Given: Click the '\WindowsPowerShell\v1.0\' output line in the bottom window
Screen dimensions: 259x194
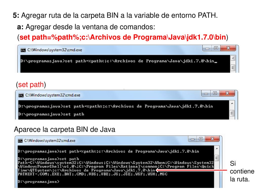Looking at the screenshot, I should (x=116, y=166).
